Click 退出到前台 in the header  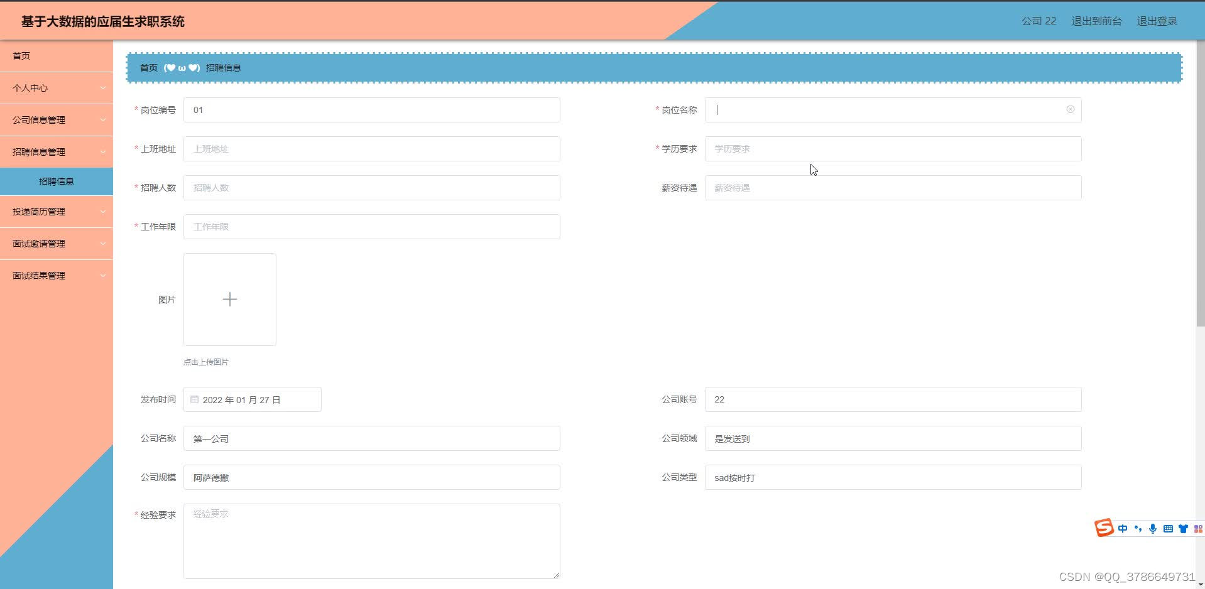coord(1096,21)
